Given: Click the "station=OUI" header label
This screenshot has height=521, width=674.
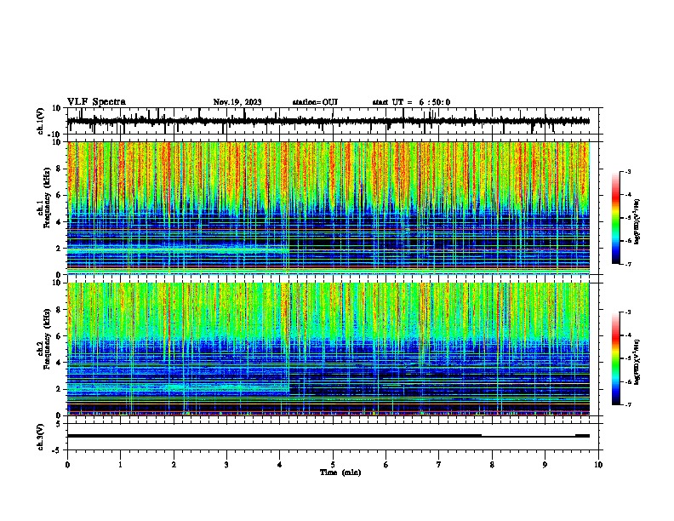Looking at the screenshot, I should coord(315,102).
